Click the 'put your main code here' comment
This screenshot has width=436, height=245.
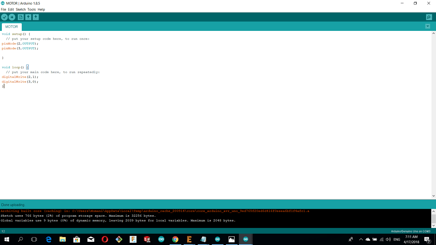tap(53, 72)
